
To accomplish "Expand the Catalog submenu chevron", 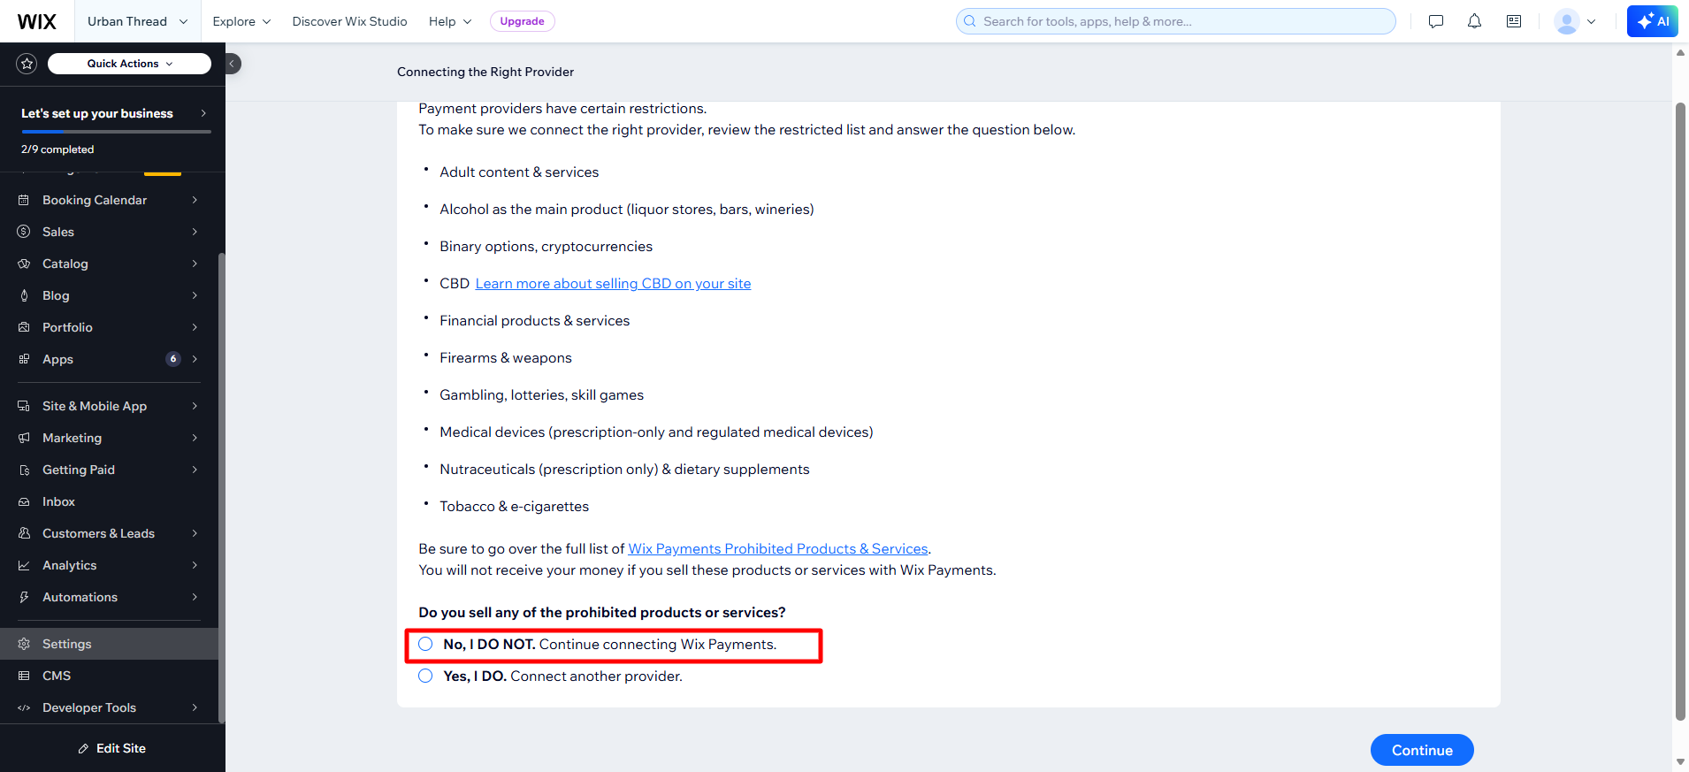I will pos(195,264).
